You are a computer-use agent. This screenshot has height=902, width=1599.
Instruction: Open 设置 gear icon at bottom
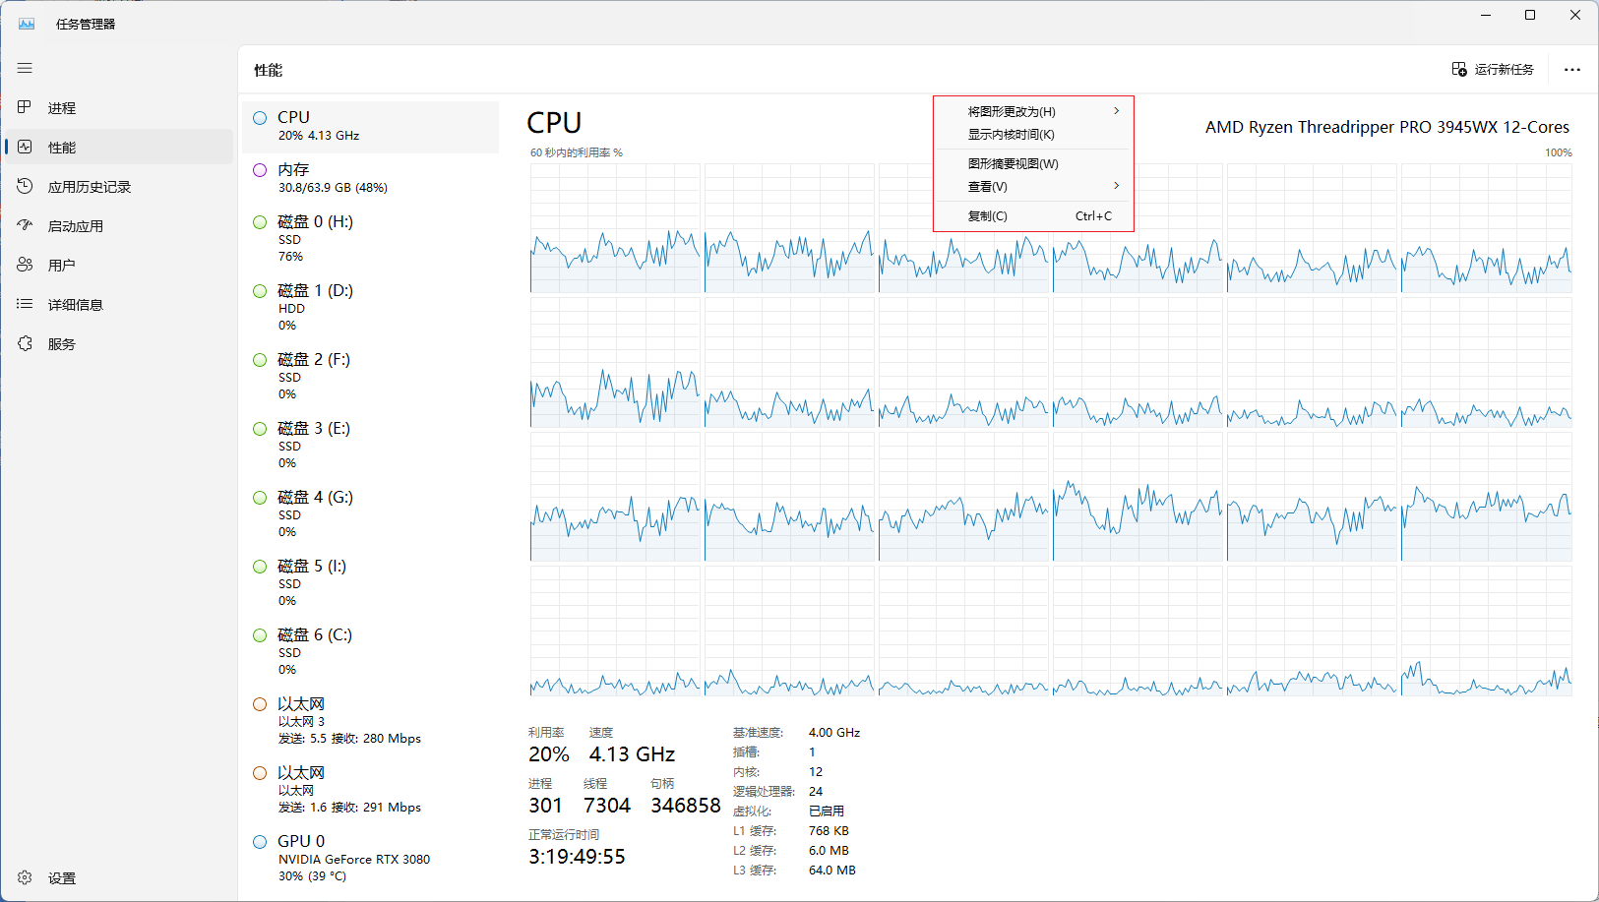26,877
